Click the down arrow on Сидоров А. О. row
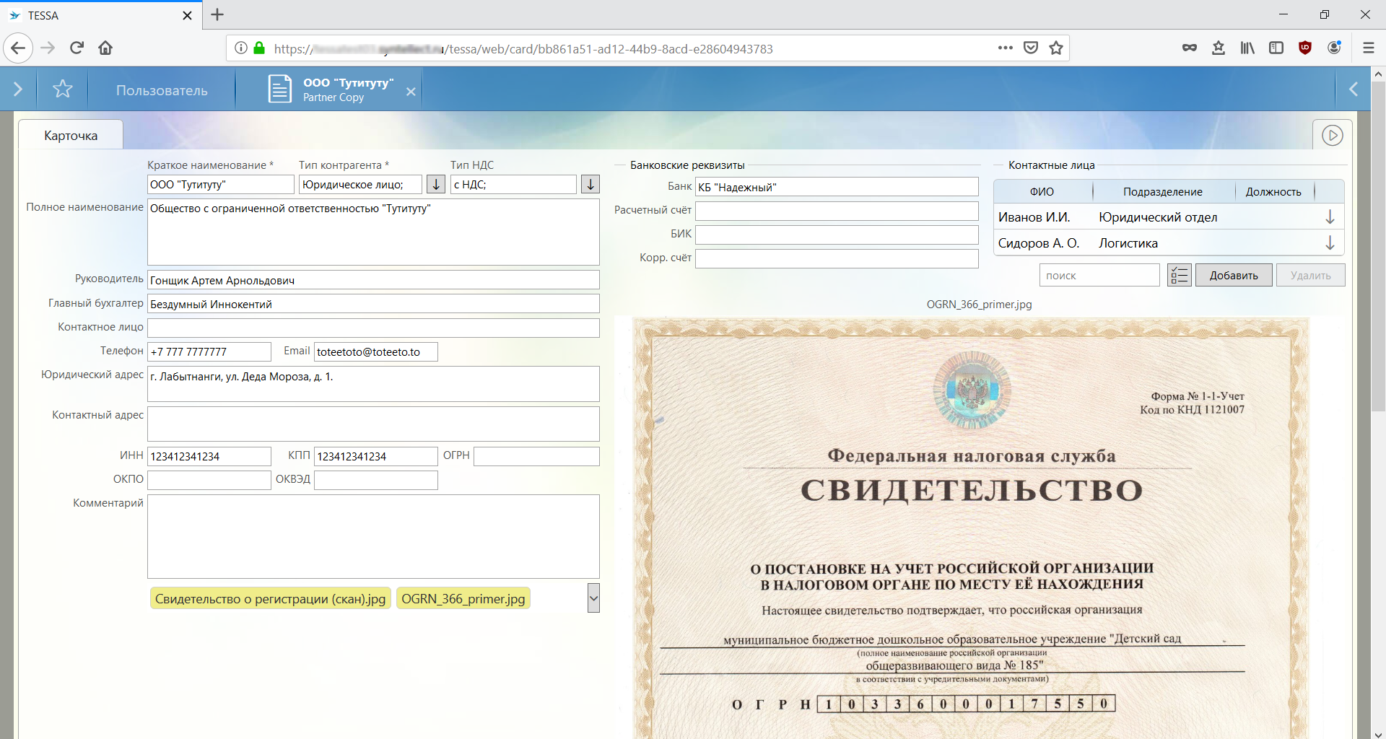1386x739 pixels. (1330, 243)
